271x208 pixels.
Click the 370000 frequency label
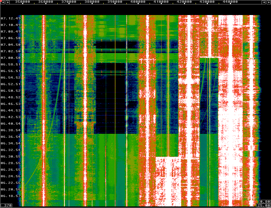(x=69, y=2)
